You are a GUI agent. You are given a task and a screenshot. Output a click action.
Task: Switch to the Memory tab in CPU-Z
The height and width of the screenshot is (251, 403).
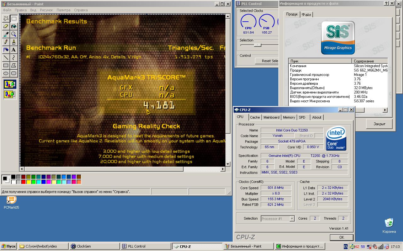[289, 117]
